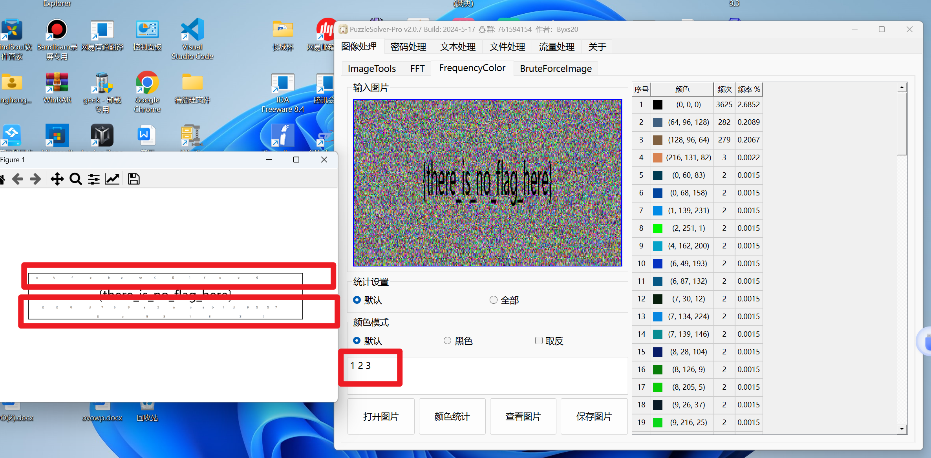Viewport: 931px width, 458px height.
Task: Go back to previous view arrow
Action: (18, 179)
